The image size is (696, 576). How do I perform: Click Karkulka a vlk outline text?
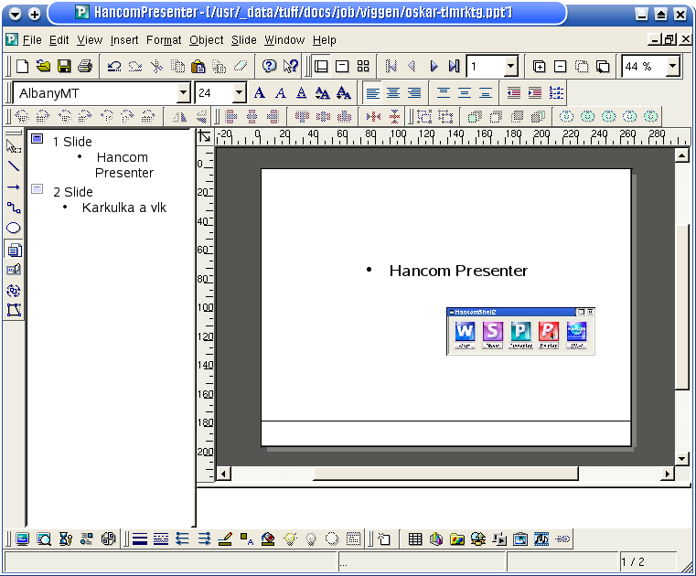(x=123, y=208)
